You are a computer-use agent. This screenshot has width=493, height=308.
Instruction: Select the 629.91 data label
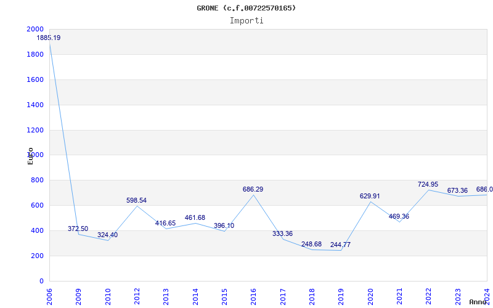370,196
